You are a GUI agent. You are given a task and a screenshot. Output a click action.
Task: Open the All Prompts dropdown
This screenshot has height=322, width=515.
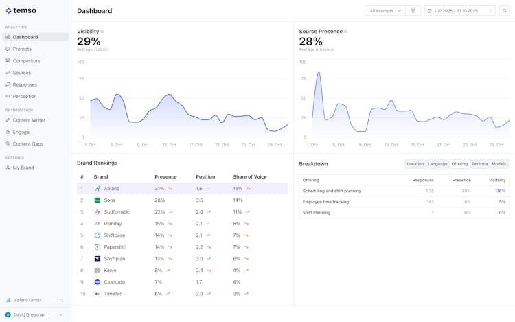click(385, 11)
